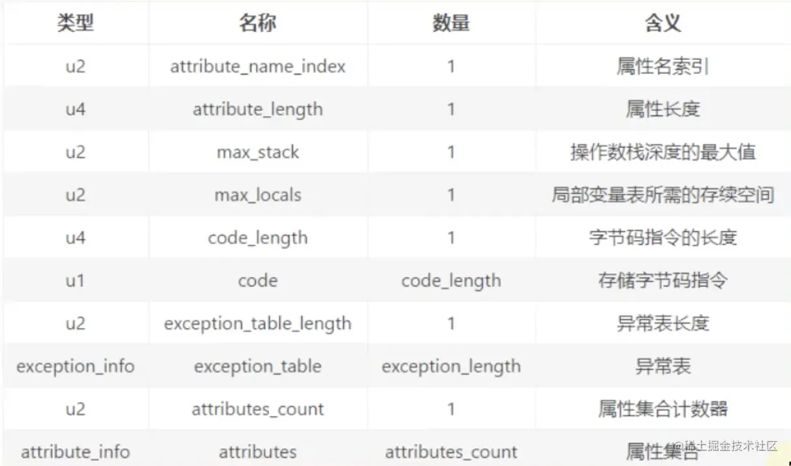Select the 字节码指令的长度 meaning cell

pos(663,238)
